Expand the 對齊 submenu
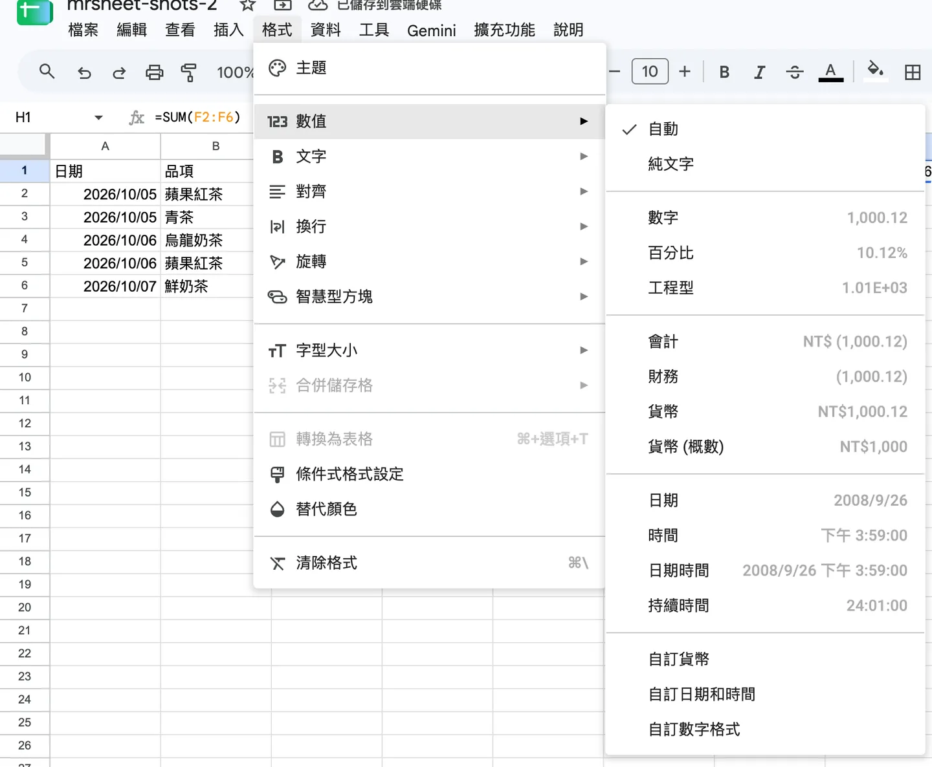Image resolution: width=932 pixels, height=767 pixels. (430, 191)
